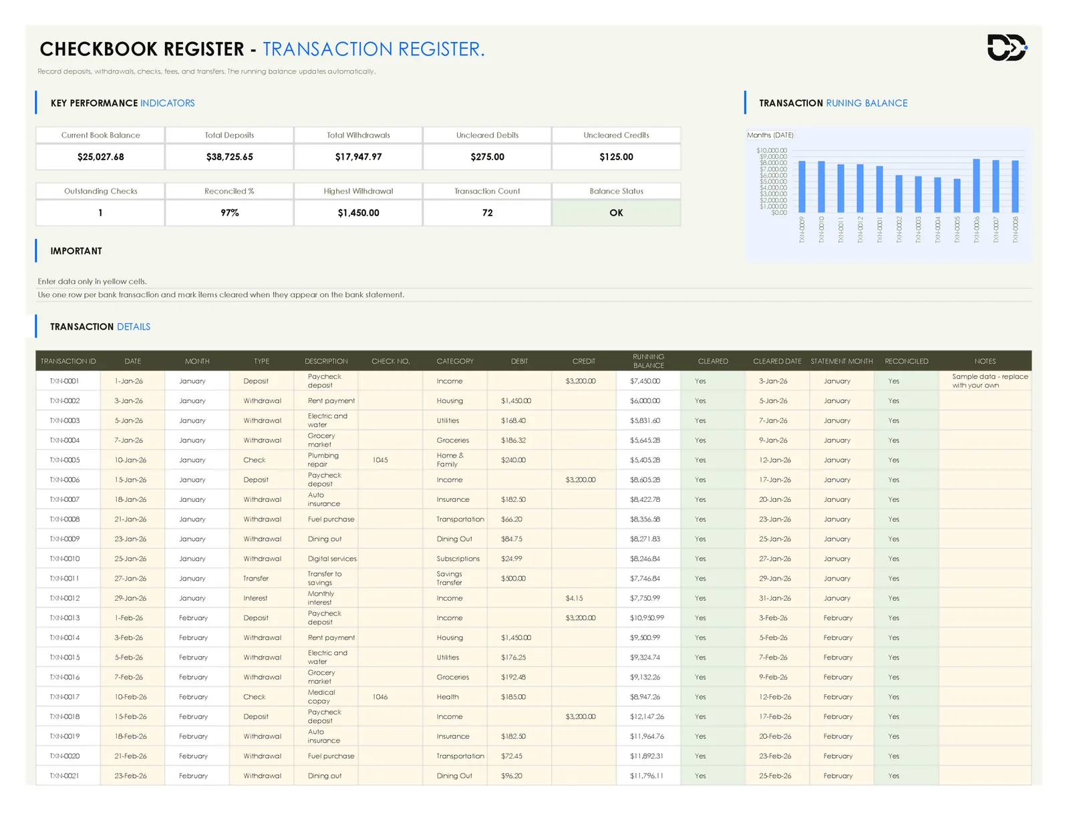Viewport: 1069px width, 825px height.
Task: Click the TXN-0021 transaction ID cell
Action: [68, 776]
